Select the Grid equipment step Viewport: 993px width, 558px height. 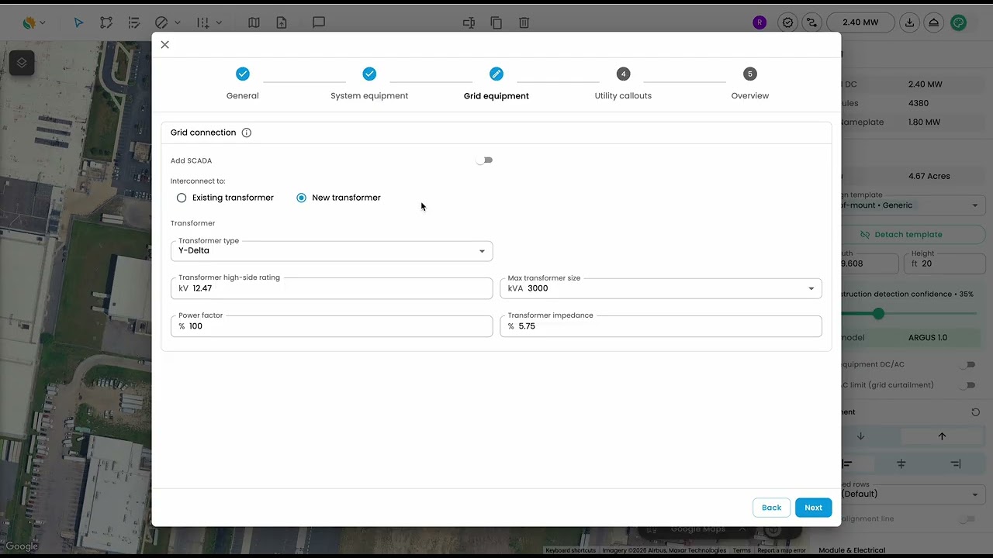(x=496, y=84)
